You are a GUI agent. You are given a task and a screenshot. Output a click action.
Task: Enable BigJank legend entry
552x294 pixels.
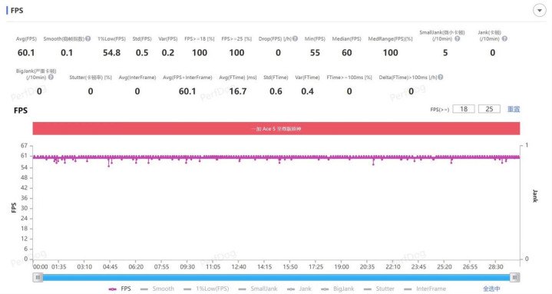[338, 289]
